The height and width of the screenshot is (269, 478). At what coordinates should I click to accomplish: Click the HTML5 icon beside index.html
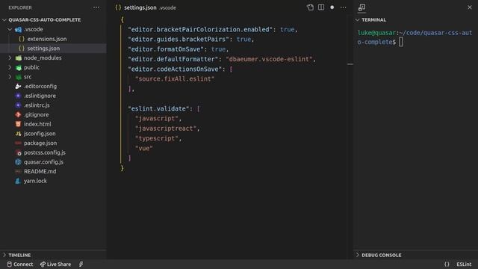[18, 124]
